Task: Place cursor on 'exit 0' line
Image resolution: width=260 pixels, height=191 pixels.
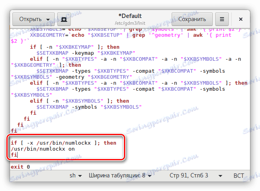Action: click(20, 167)
